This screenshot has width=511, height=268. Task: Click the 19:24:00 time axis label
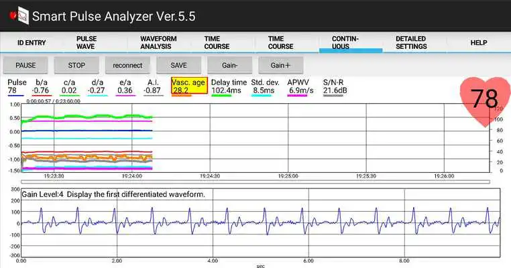pos(131,176)
